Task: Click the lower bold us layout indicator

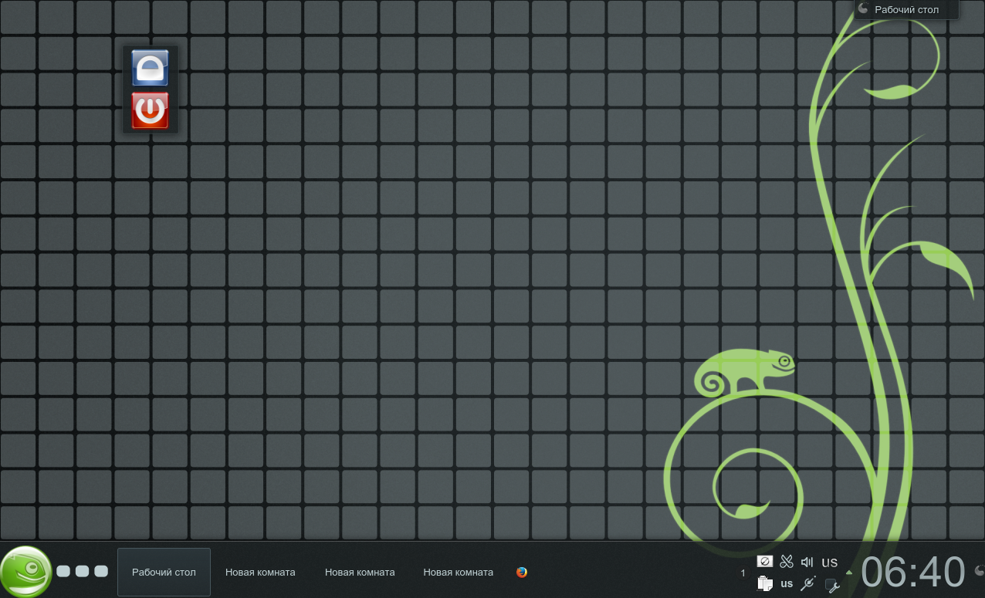Action: pos(787,583)
